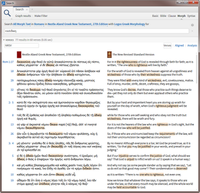Open the 3:4 reference link
200x193 pixels.
[11, 143]
